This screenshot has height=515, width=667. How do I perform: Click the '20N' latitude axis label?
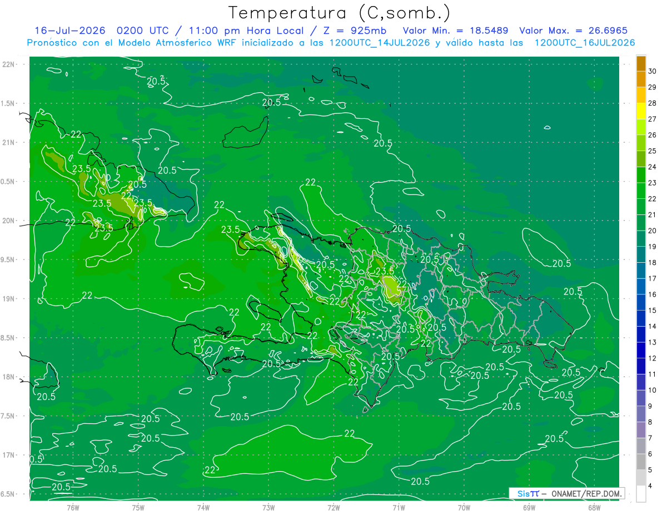click(9, 221)
